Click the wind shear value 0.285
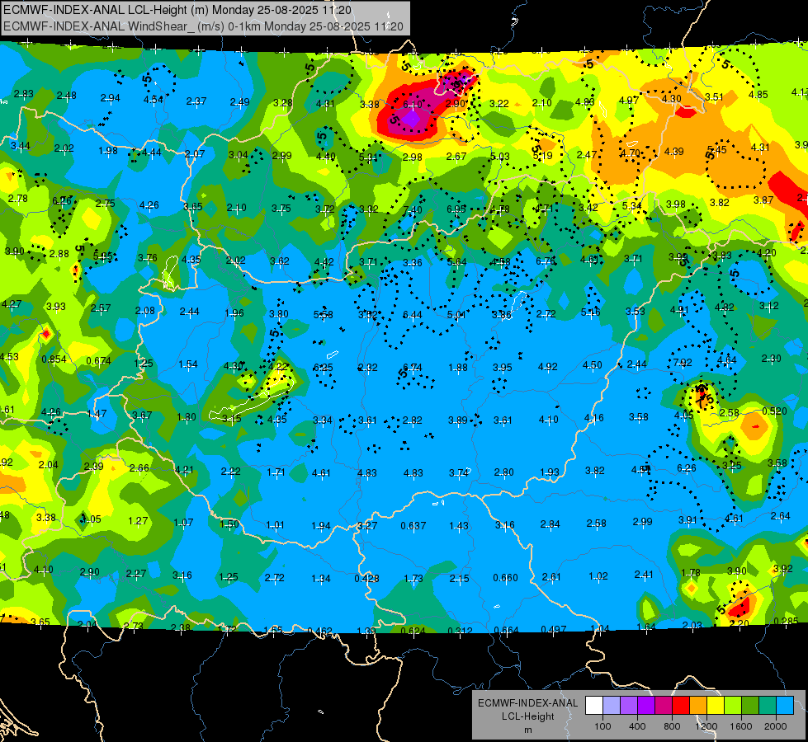Screen dimensions: 808x742 (786, 621)
